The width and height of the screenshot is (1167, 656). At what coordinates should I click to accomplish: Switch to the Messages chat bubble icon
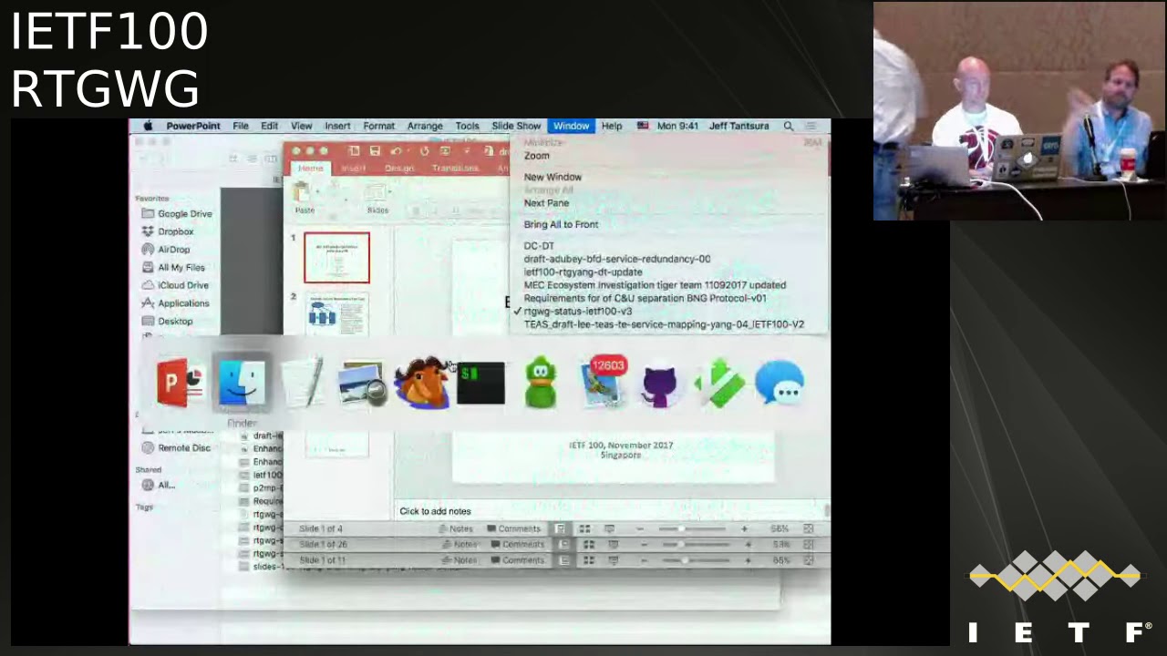[780, 383]
